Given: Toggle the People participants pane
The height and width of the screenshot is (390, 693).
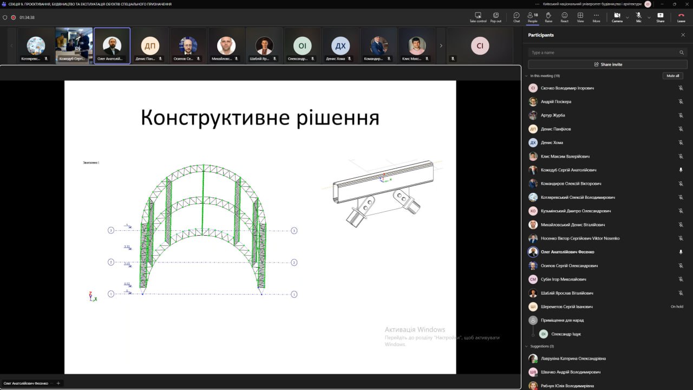Looking at the screenshot, I should [x=532, y=16].
